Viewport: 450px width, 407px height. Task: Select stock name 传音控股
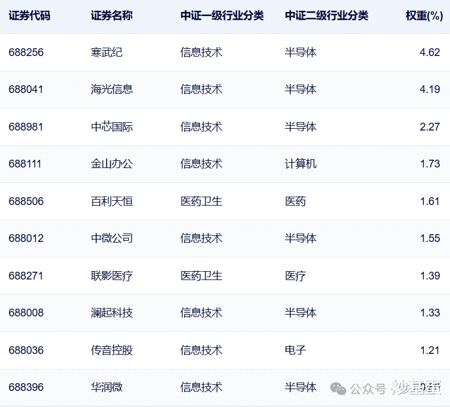[x=111, y=350]
